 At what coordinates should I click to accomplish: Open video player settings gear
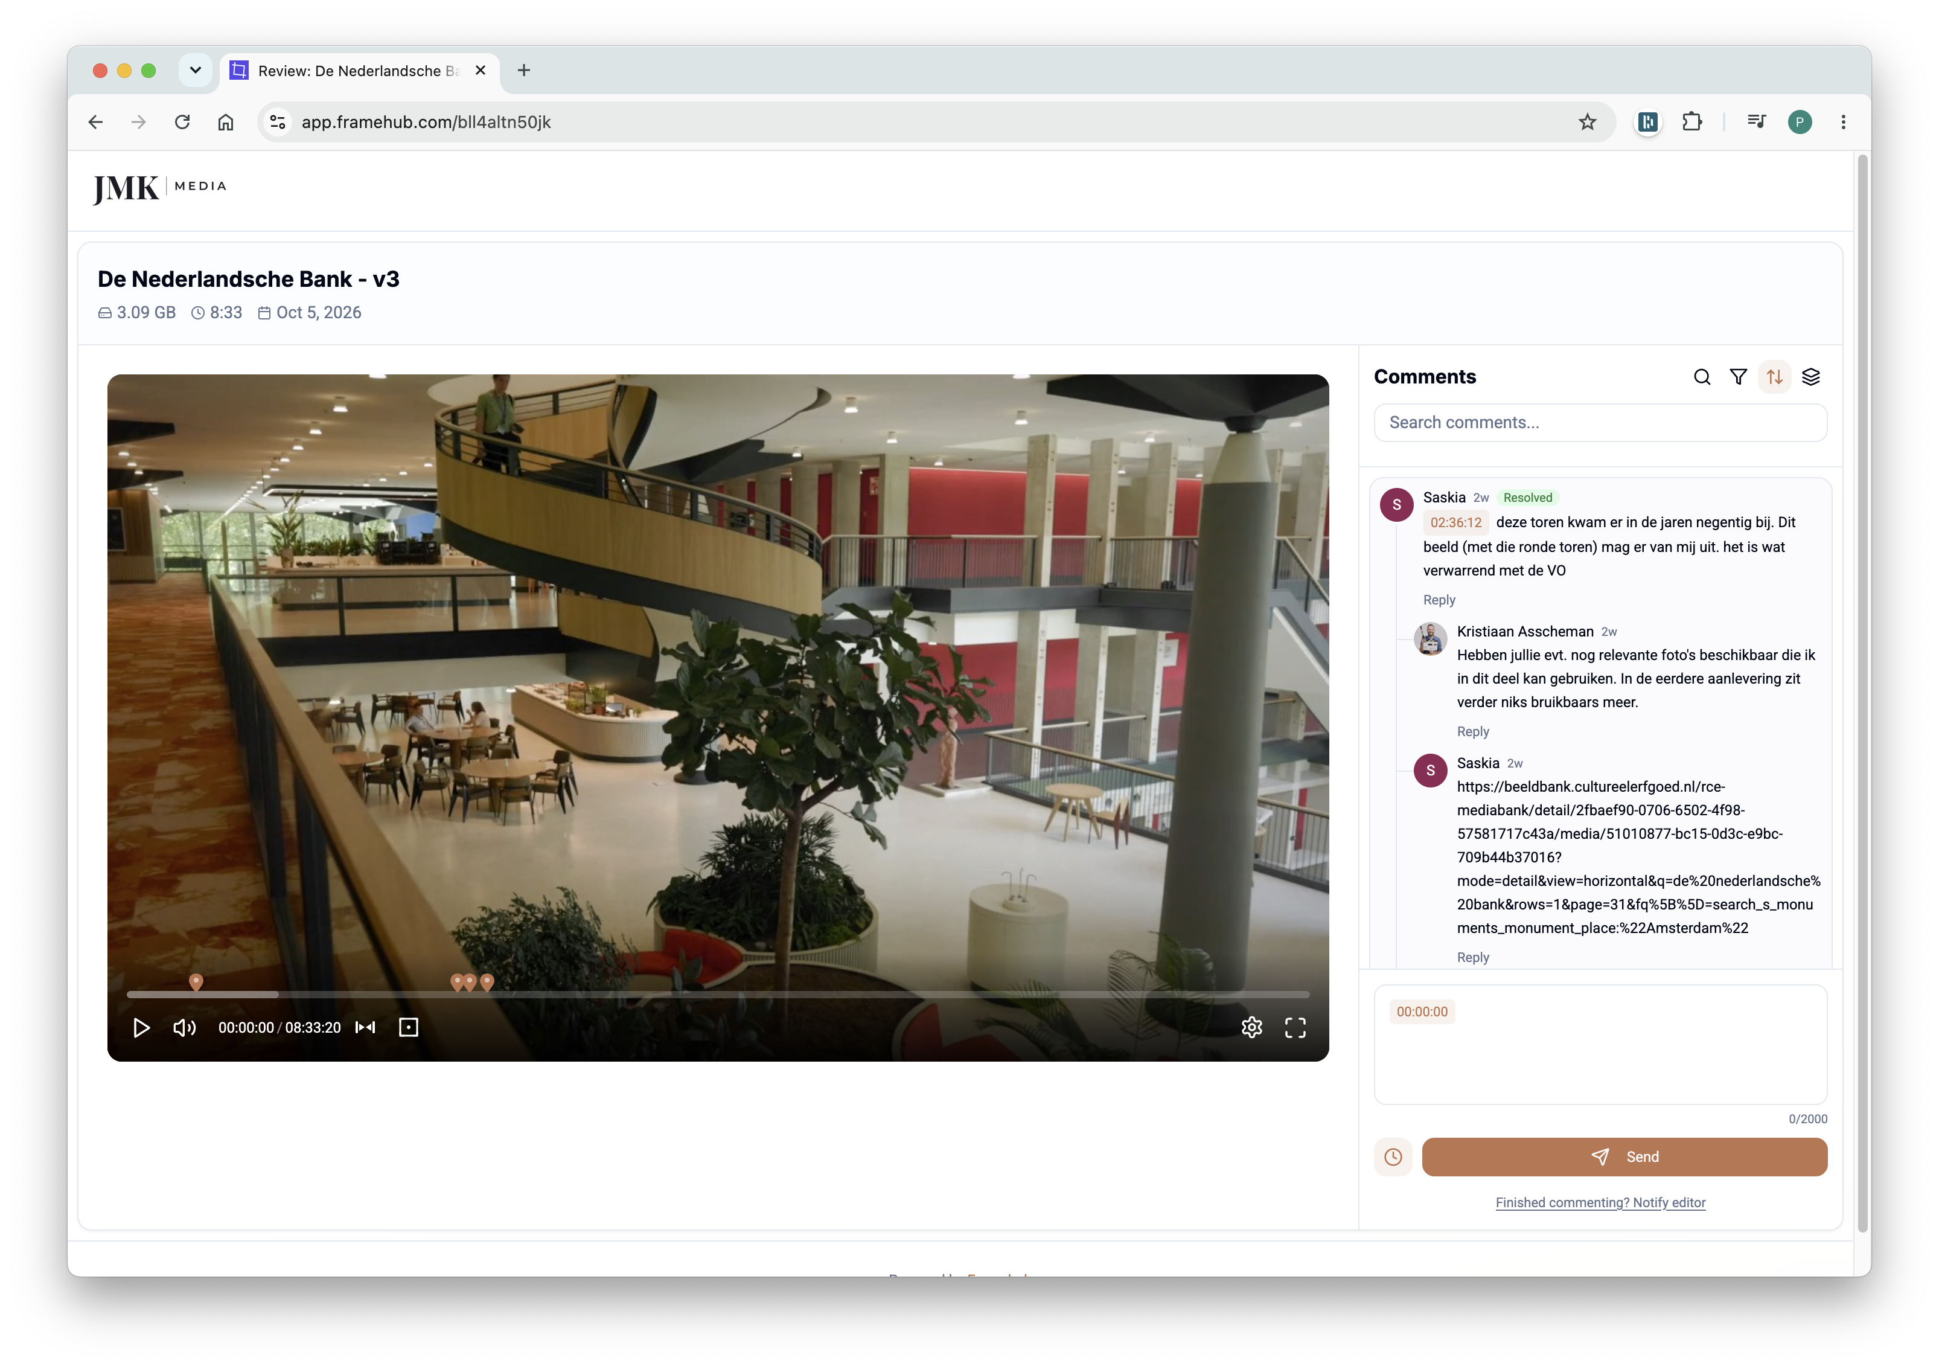(x=1251, y=1027)
